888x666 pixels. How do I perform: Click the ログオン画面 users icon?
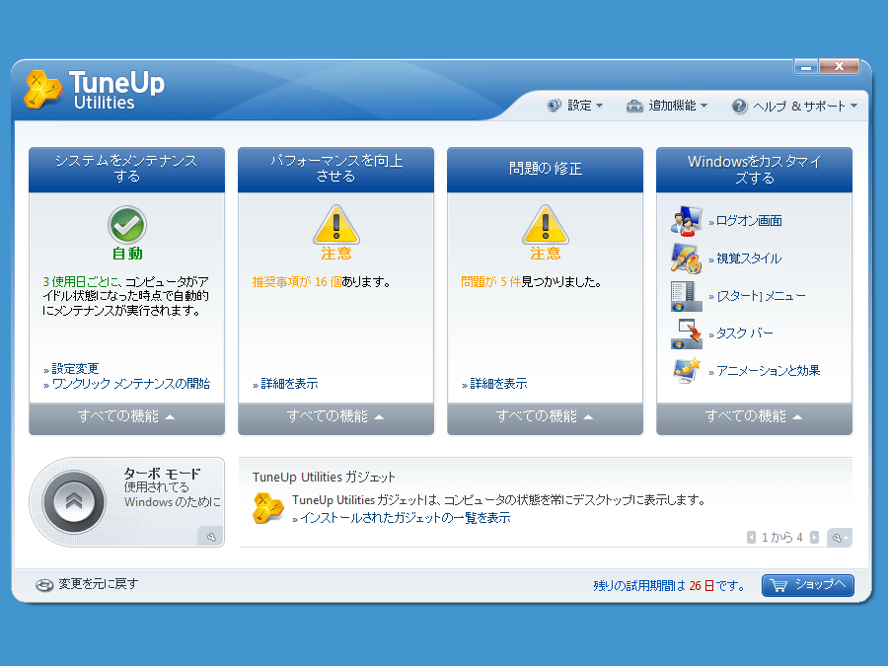click(x=686, y=221)
